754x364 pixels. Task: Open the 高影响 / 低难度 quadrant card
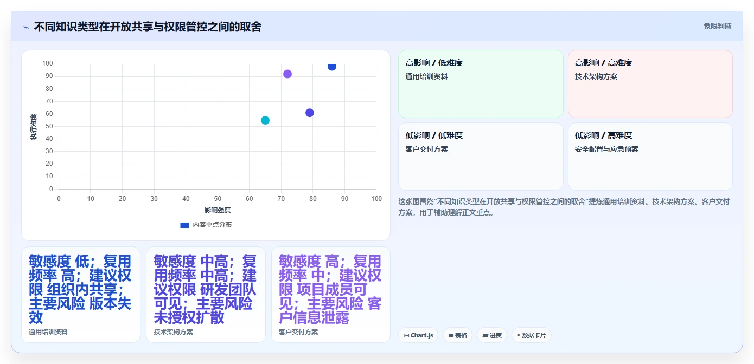(481, 84)
